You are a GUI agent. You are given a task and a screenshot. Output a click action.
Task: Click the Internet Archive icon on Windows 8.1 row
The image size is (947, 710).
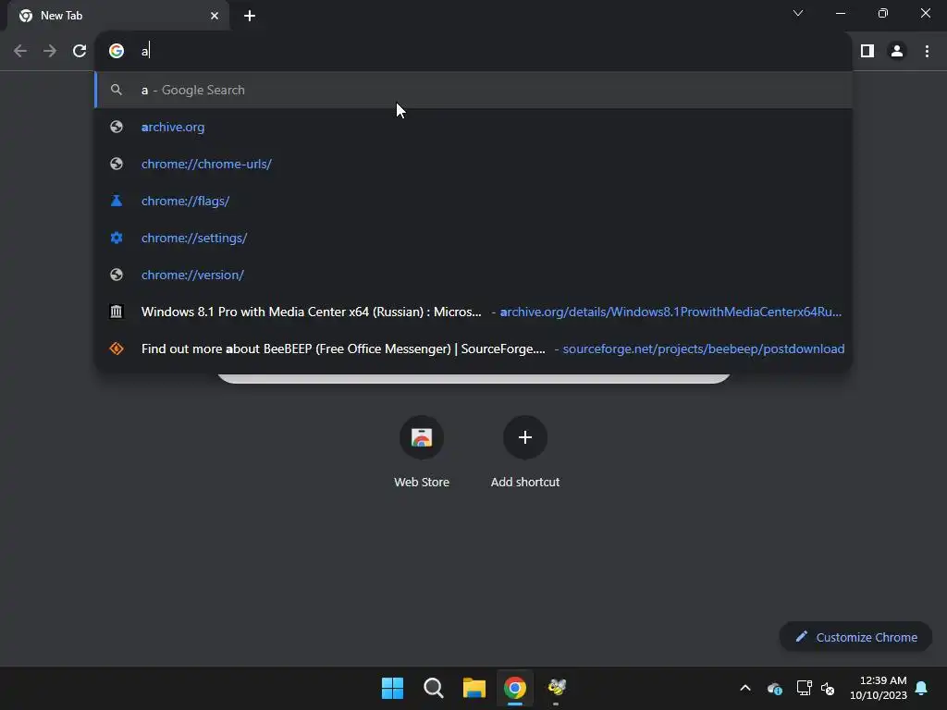coord(117,312)
